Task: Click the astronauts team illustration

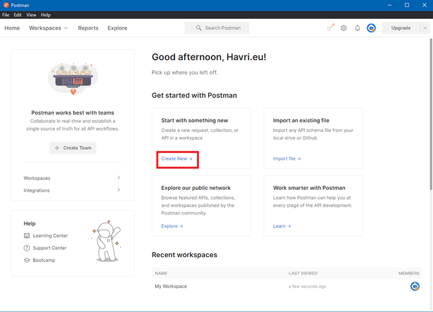Action: click(x=73, y=79)
